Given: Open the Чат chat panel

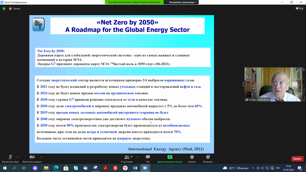Looking at the screenshot, I should point(148,159).
